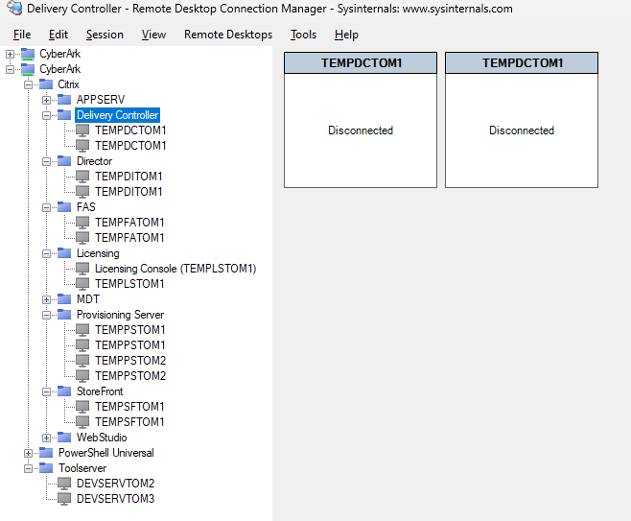Open the Help menu
This screenshot has height=521, width=631.
pos(346,35)
